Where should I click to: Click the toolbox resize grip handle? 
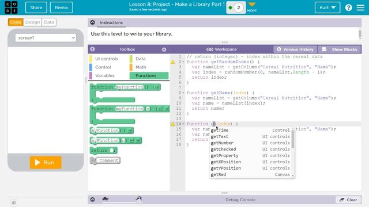point(86,80)
